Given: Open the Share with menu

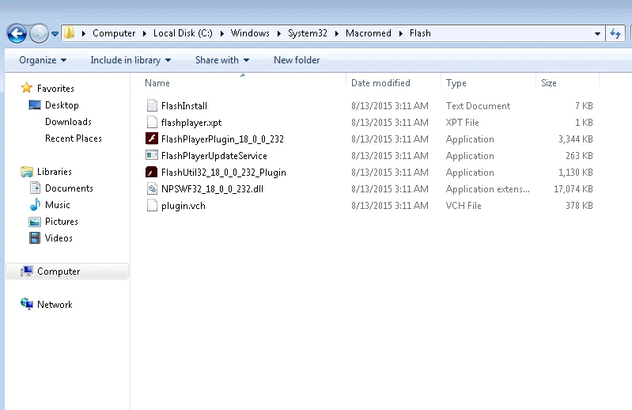Looking at the screenshot, I should [222, 60].
